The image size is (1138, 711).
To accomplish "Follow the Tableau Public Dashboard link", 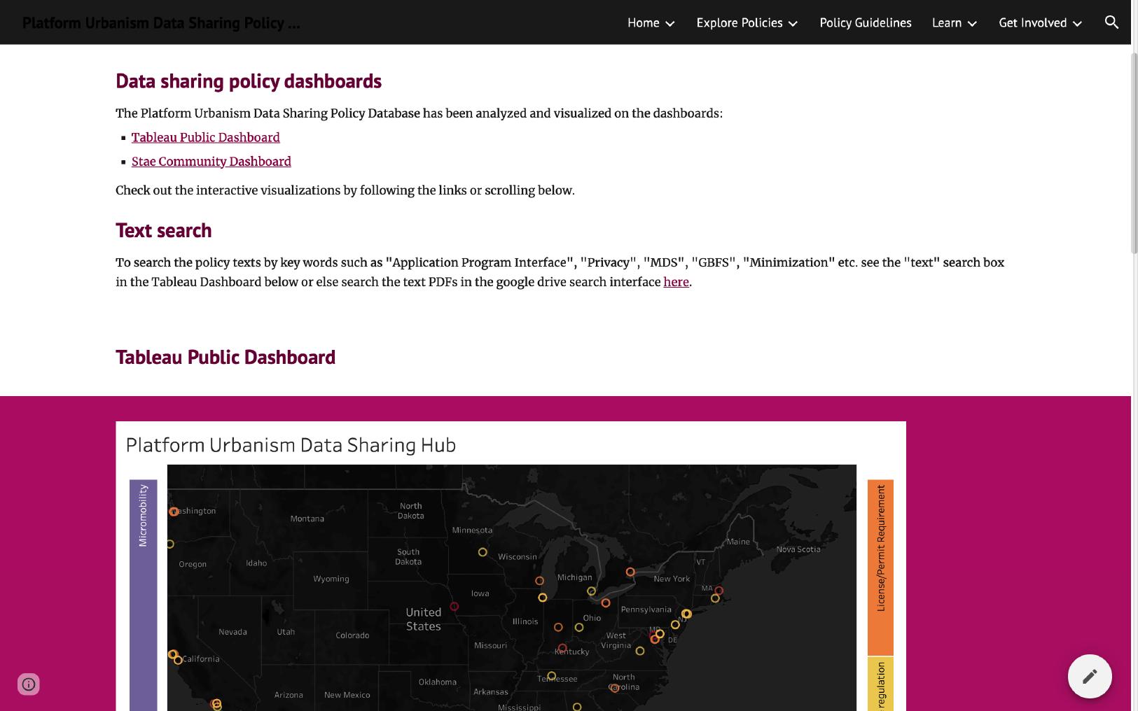I will pos(205,137).
